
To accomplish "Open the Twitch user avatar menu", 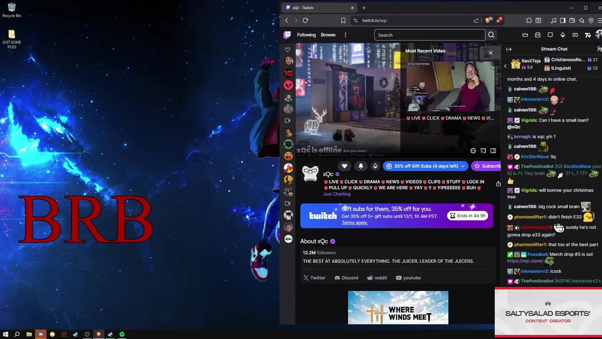I will tap(599, 35).
